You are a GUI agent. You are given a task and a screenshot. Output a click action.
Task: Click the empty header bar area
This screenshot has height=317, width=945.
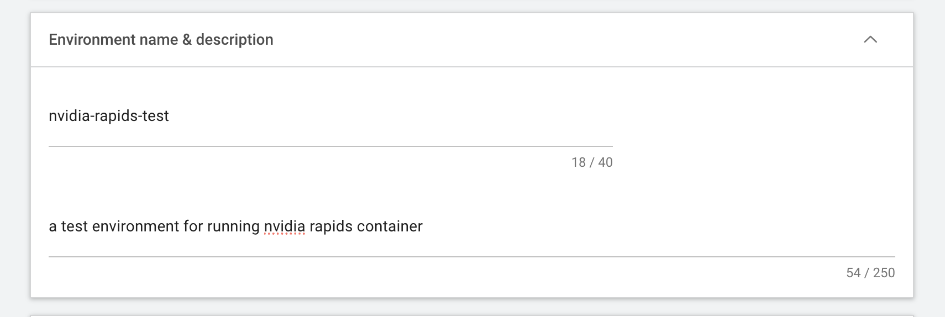[x=553, y=40]
